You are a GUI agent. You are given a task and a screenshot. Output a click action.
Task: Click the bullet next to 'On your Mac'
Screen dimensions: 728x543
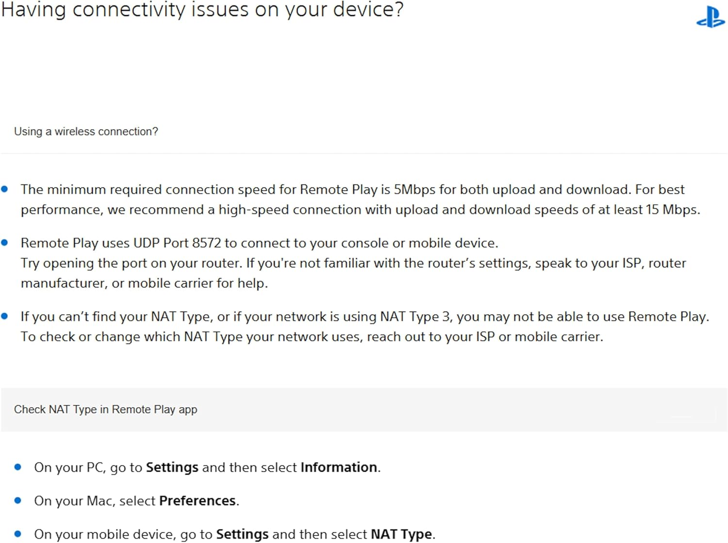point(18,500)
